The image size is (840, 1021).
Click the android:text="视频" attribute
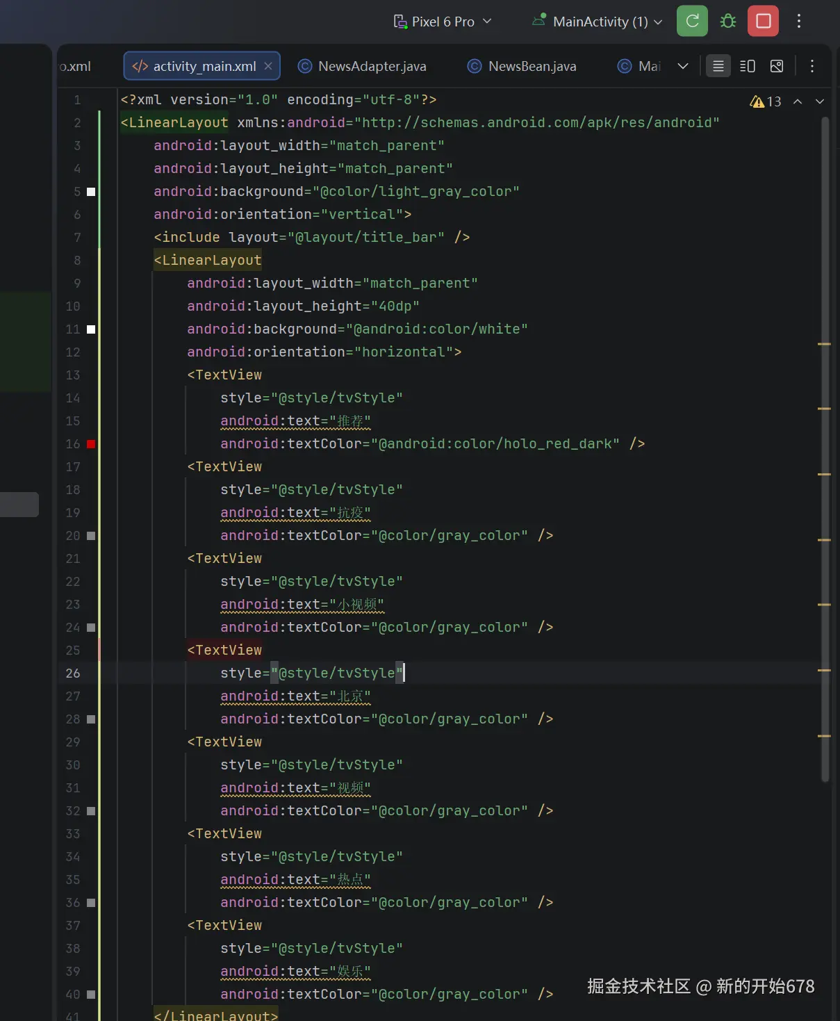point(295,787)
